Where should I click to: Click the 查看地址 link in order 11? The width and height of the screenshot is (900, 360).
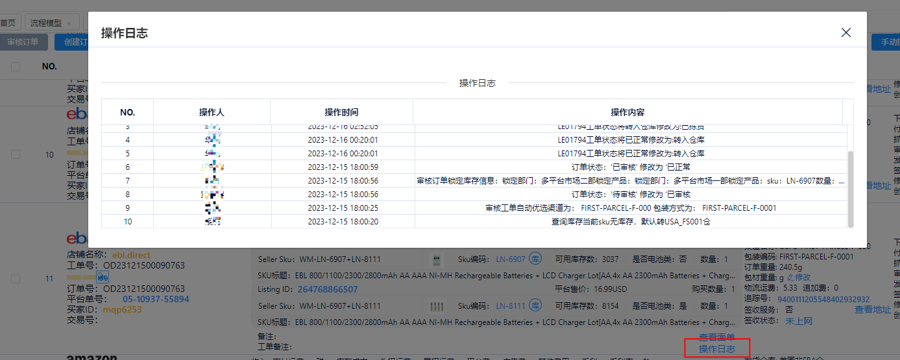[873, 310]
